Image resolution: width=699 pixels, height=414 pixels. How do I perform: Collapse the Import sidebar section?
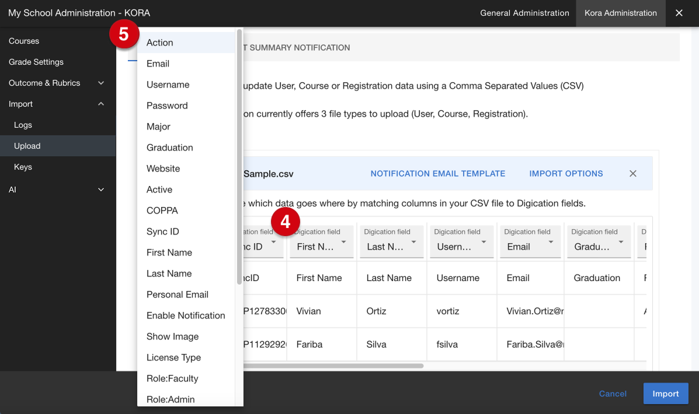(57, 104)
